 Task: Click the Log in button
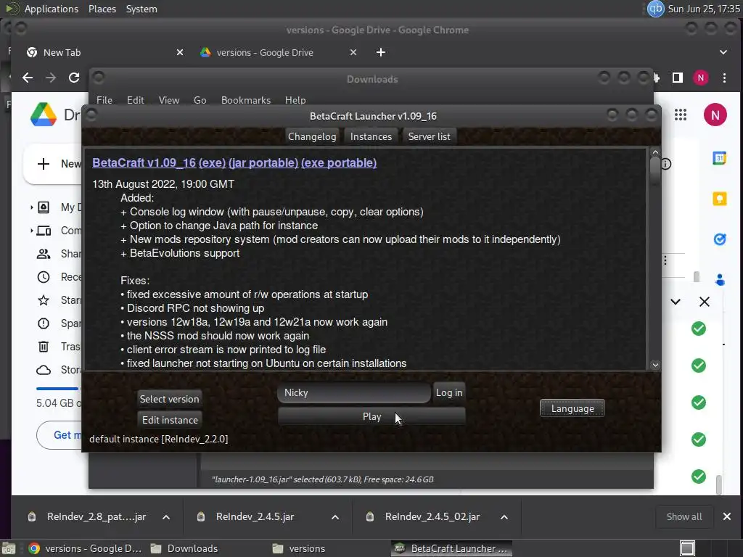pyautogui.click(x=448, y=392)
